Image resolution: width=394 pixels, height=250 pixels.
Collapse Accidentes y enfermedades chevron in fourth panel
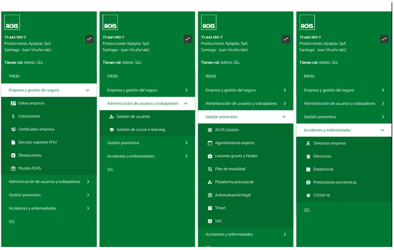(382, 130)
